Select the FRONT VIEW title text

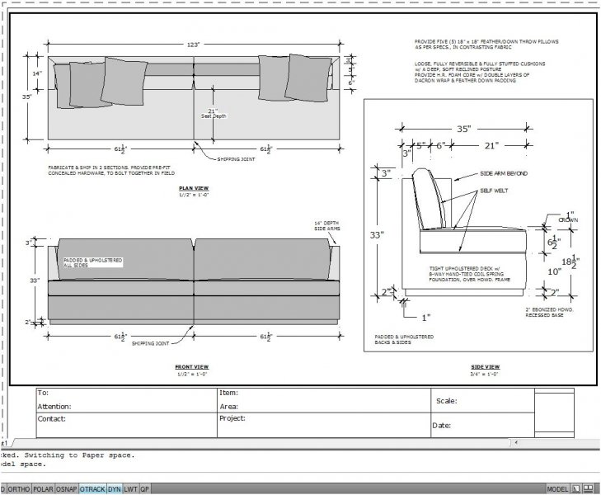coord(192,367)
